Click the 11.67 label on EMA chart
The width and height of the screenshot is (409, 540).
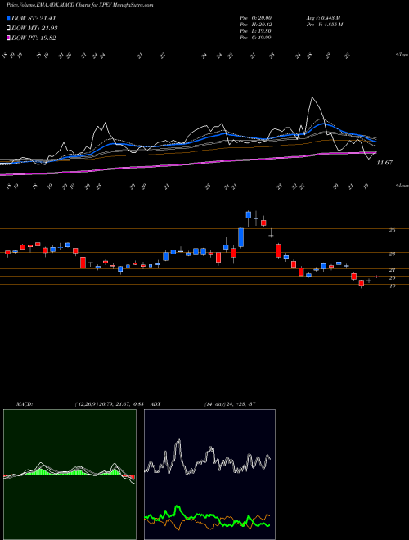point(384,163)
